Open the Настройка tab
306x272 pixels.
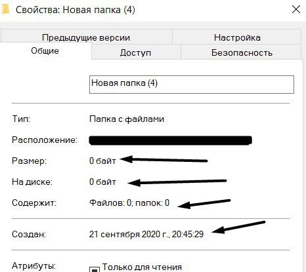coord(237,37)
